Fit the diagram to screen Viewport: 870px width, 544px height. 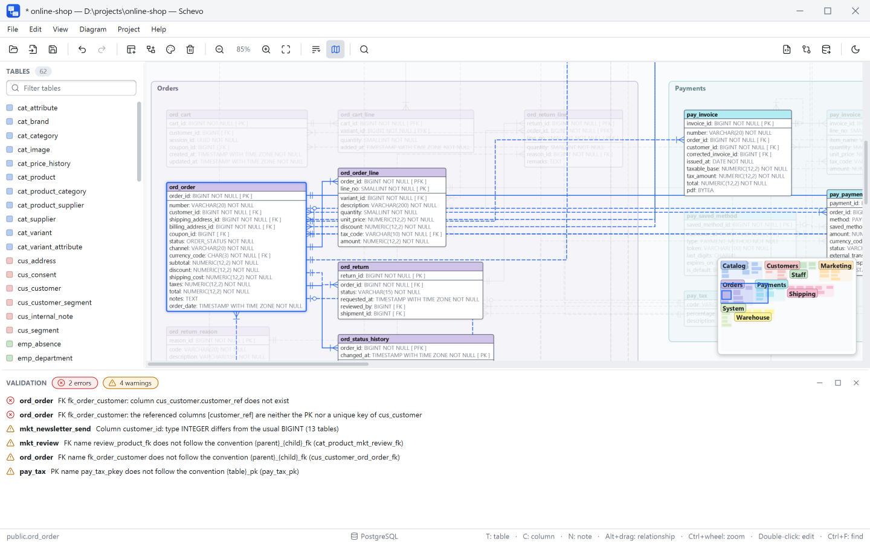tap(286, 50)
